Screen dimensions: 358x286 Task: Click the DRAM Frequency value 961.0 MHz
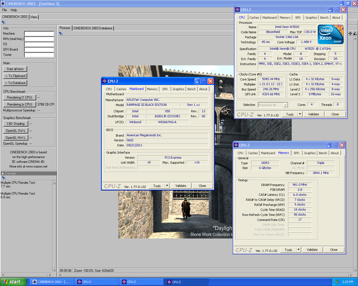(x=300, y=185)
